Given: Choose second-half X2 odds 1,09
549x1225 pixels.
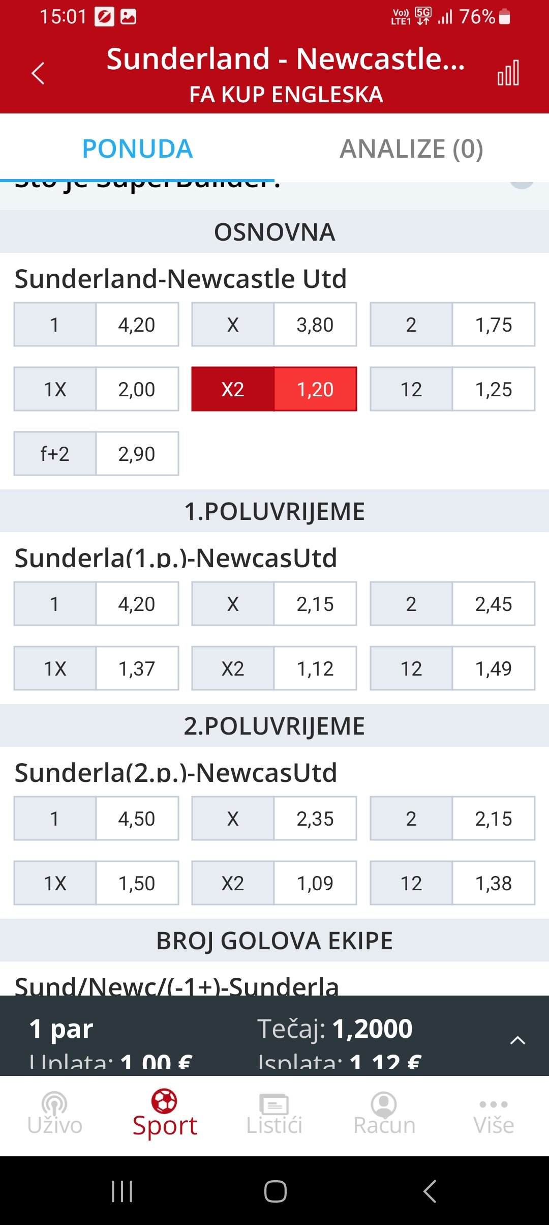Looking at the screenshot, I should pos(274,883).
